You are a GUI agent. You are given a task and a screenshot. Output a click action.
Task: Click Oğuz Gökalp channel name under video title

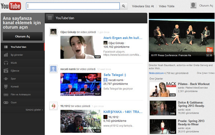pyautogui.click(x=116, y=43)
